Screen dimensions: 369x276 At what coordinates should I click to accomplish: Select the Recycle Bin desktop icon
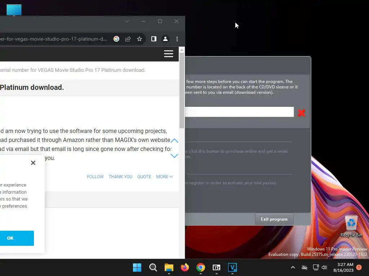(x=351, y=226)
